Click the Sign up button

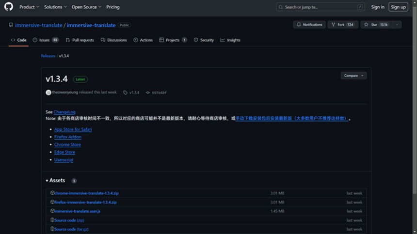(398, 7)
